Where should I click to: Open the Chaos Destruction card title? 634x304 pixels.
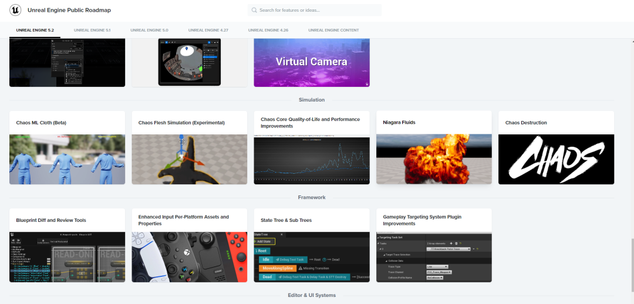click(526, 123)
